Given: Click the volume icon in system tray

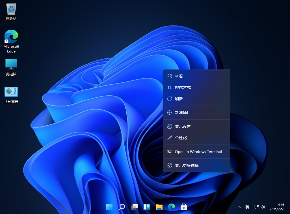Looking at the screenshot, I should [x=263, y=207].
